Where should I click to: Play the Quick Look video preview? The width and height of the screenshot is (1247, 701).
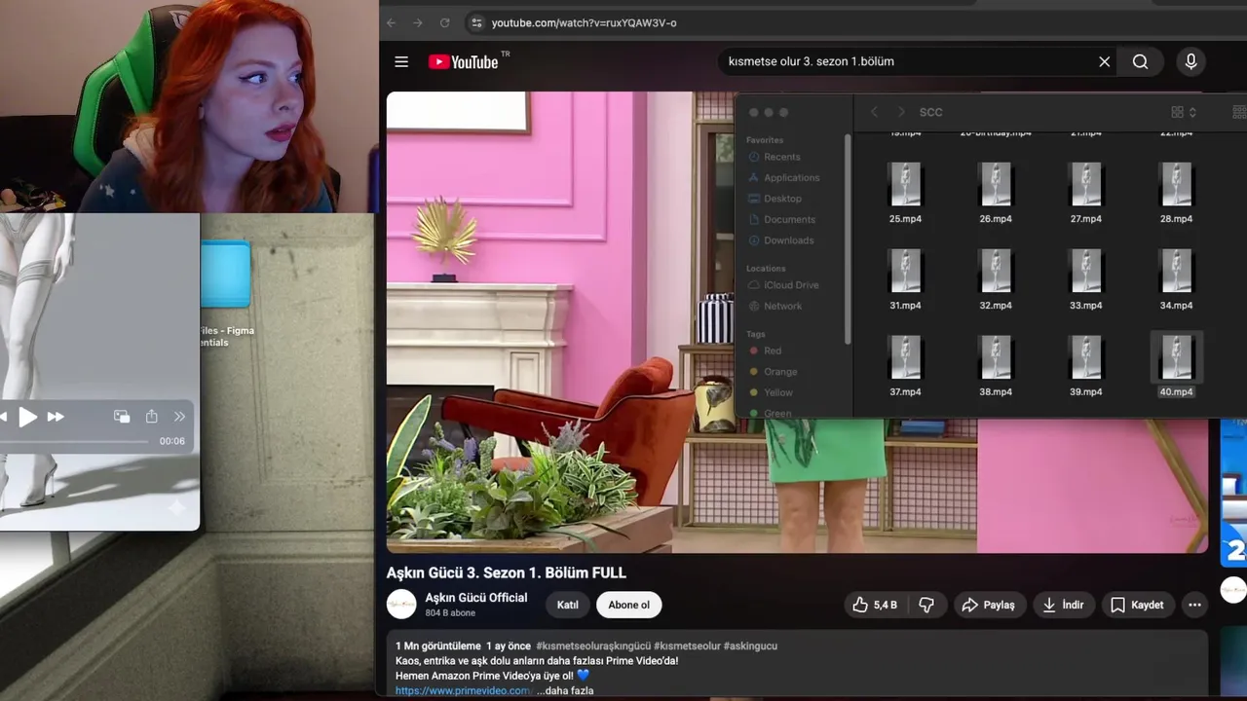tap(27, 417)
